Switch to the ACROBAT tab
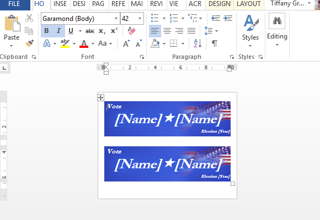Image resolution: width=320 pixels, height=220 pixels. click(195, 4)
